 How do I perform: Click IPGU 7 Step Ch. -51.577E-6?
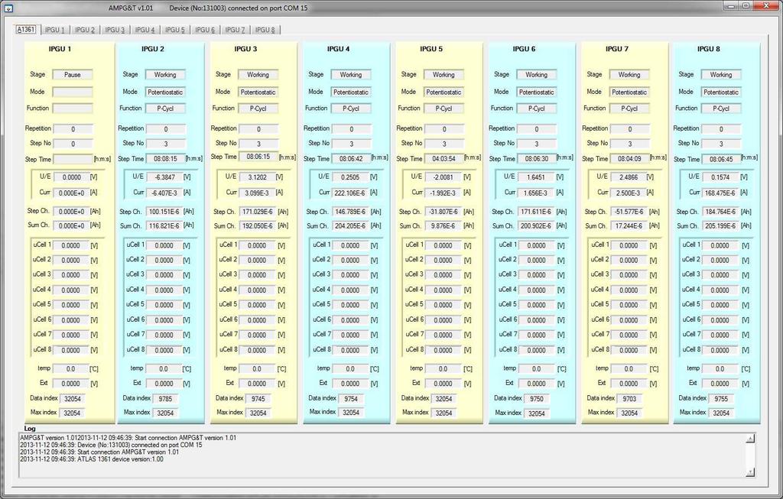629,212
